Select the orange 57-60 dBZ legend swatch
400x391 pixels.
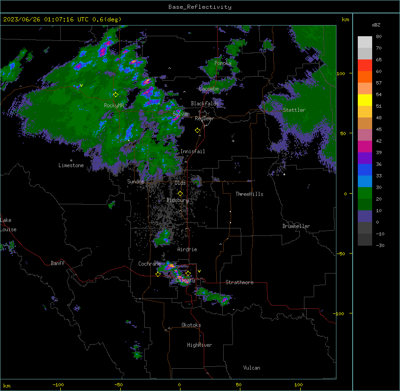coord(365,77)
